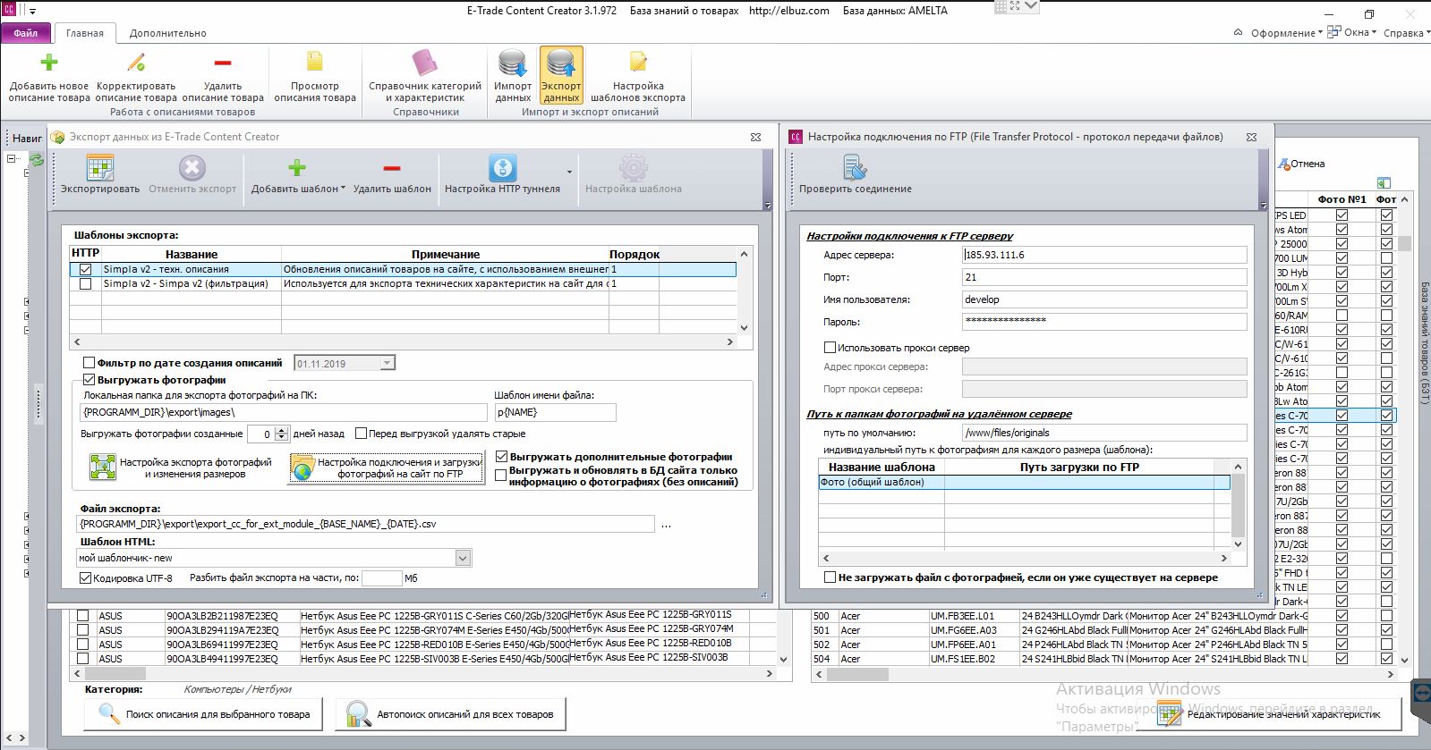Open 'Настройка шаблонов экспорта' icon
1431x750 pixels.
638,63
